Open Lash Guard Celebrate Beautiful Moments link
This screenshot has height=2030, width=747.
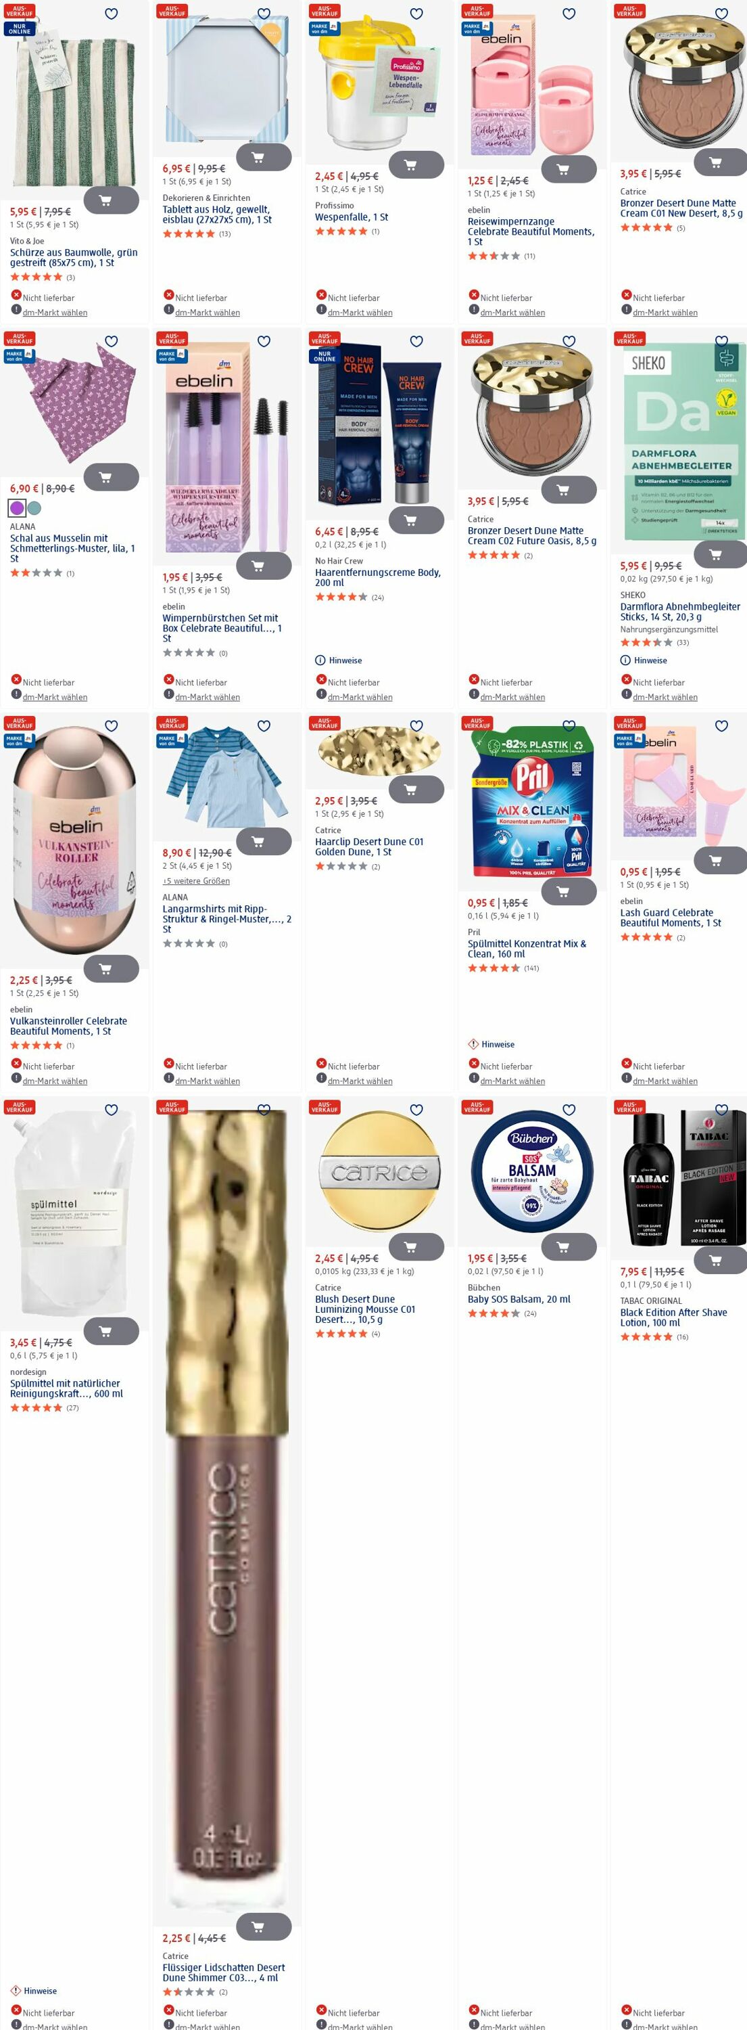point(670,918)
